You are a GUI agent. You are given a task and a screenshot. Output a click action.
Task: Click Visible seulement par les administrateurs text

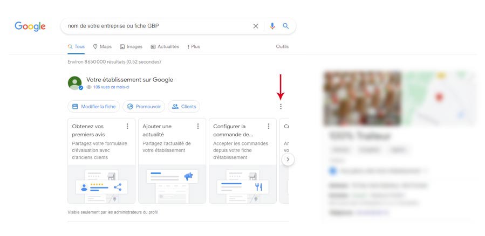113,212
